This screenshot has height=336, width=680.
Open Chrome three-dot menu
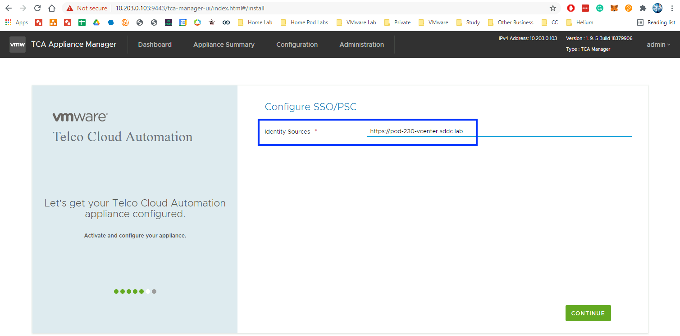coord(672,8)
